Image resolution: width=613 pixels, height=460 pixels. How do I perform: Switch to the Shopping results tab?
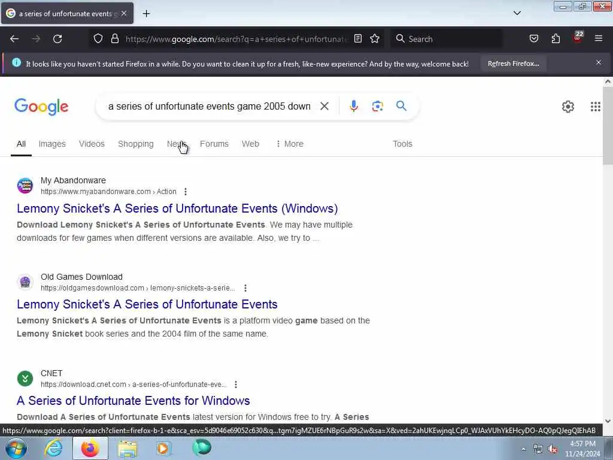tap(136, 144)
